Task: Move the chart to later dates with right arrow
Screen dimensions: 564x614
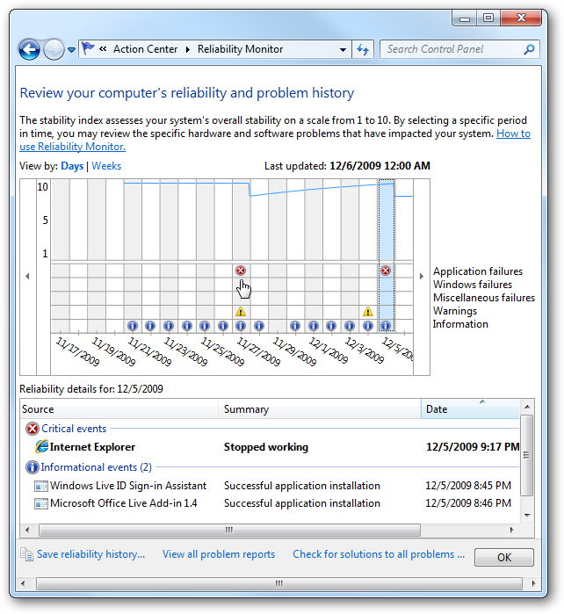Action: coord(422,277)
